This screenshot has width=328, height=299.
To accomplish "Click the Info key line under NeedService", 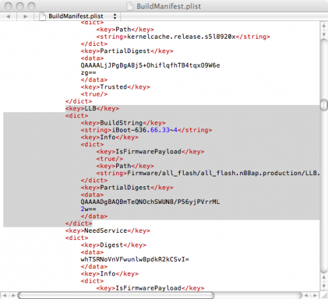I will (x=110, y=273).
